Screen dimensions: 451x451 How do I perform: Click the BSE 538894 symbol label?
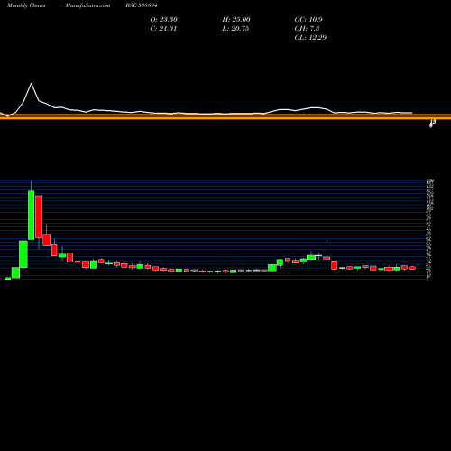[x=142, y=5]
